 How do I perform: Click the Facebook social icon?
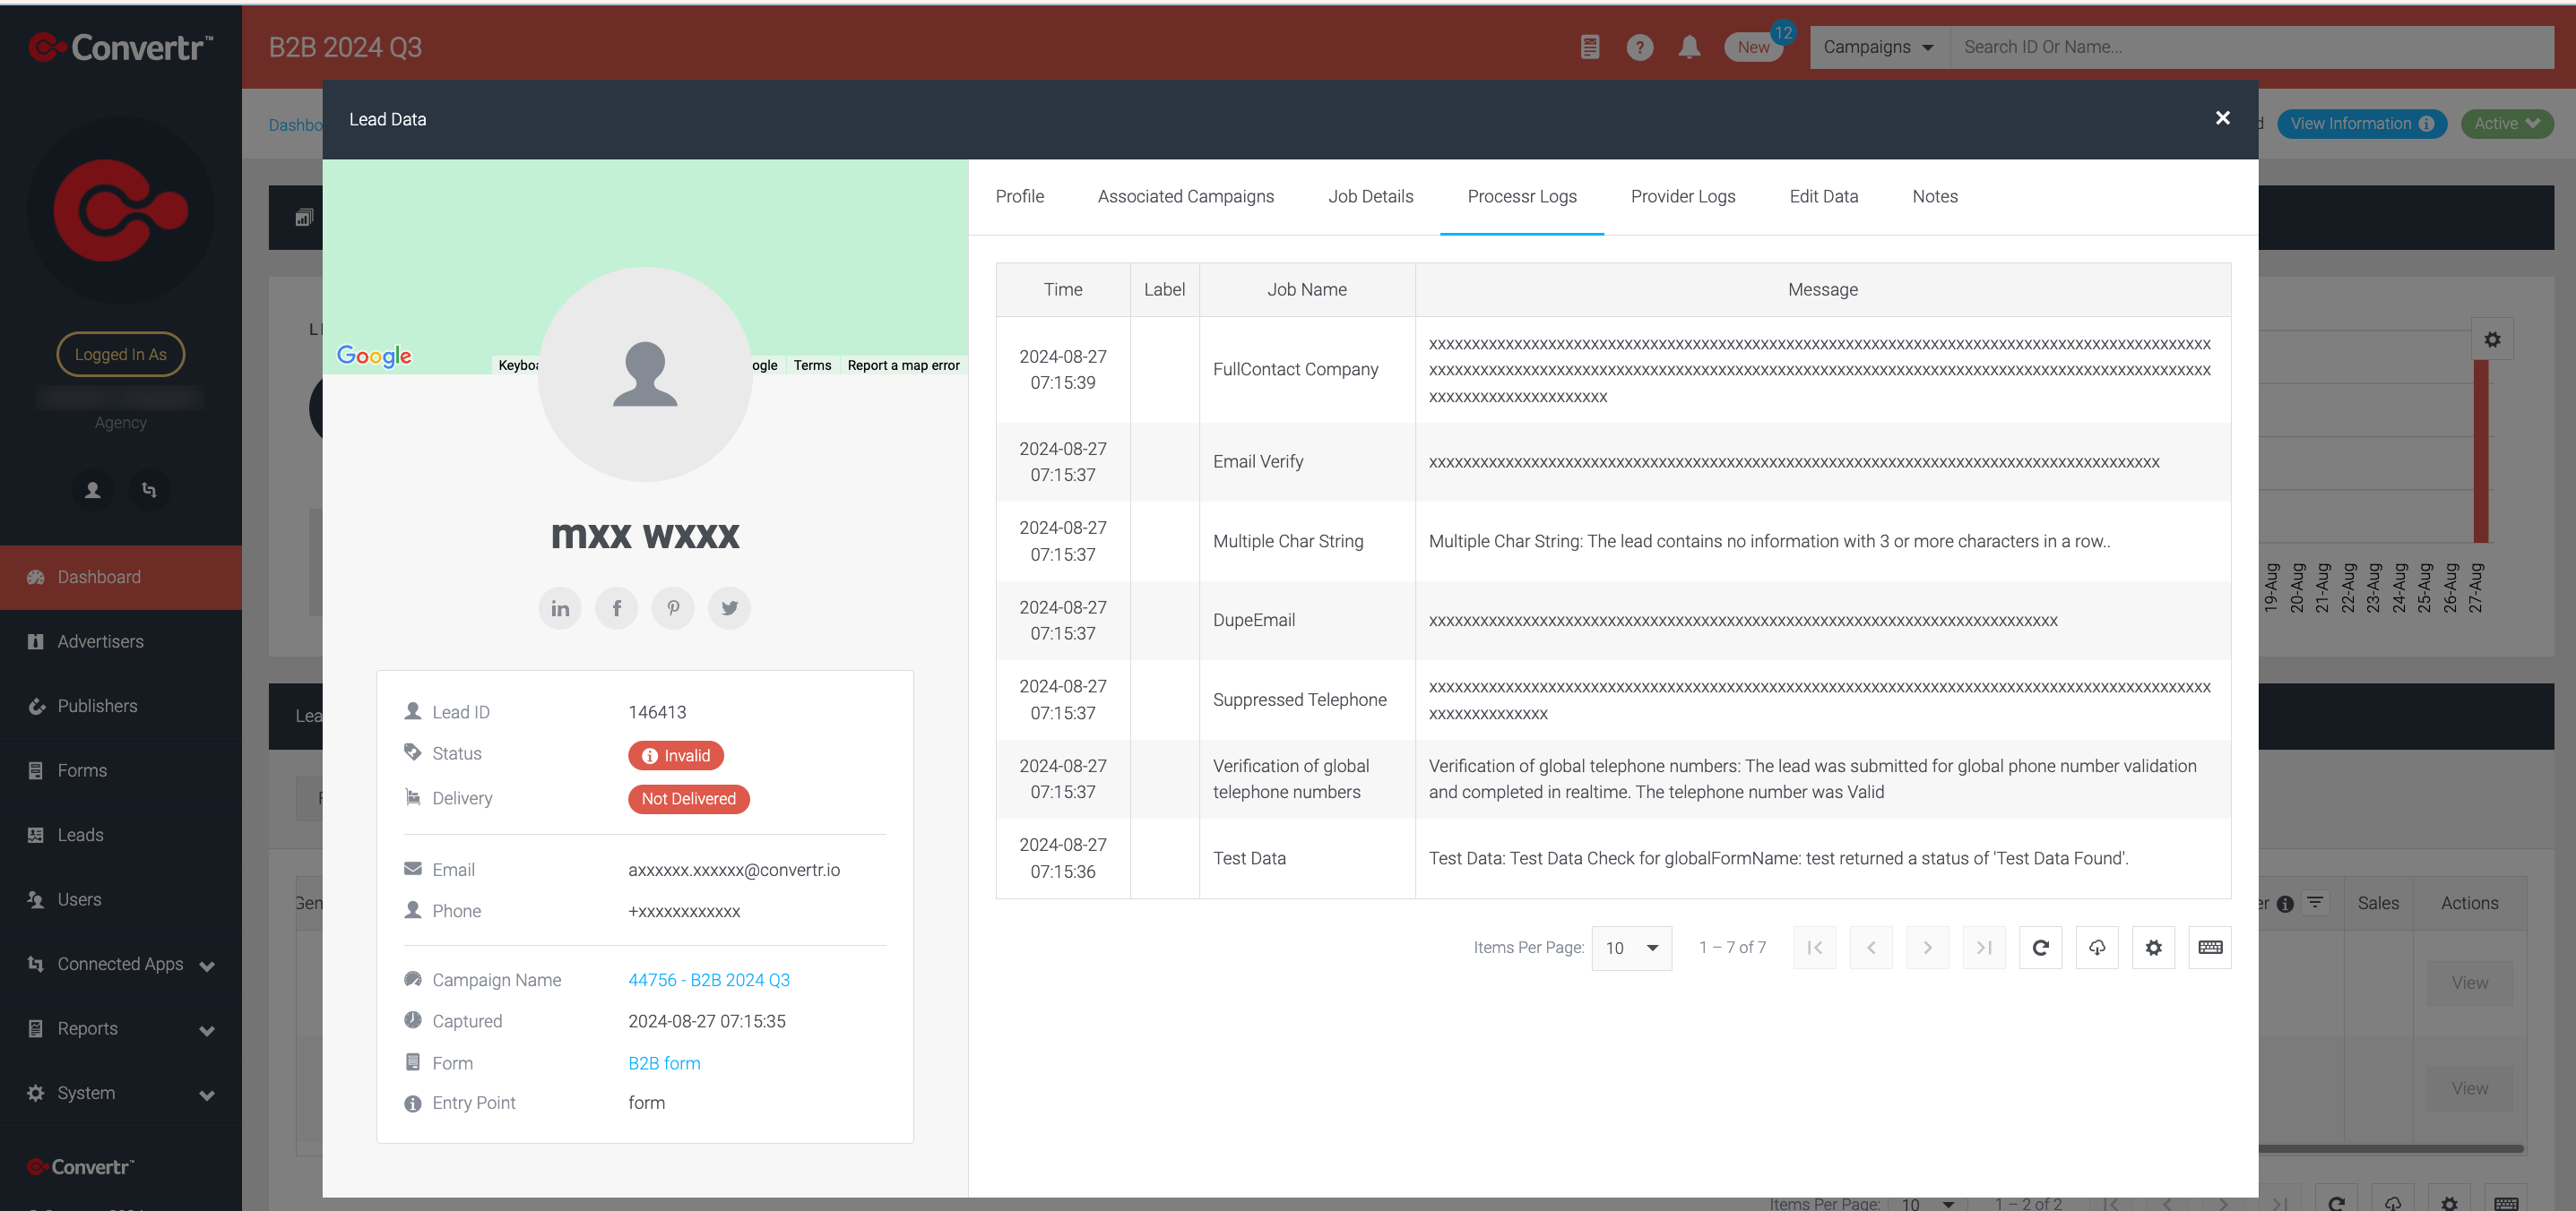pos(617,607)
